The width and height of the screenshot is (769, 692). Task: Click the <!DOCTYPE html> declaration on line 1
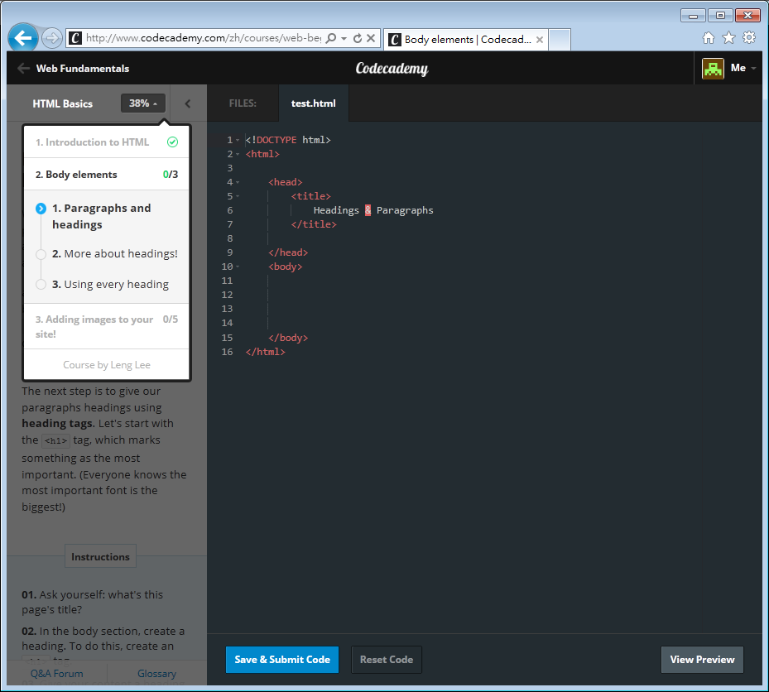pyautogui.click(x=288, y=140)
